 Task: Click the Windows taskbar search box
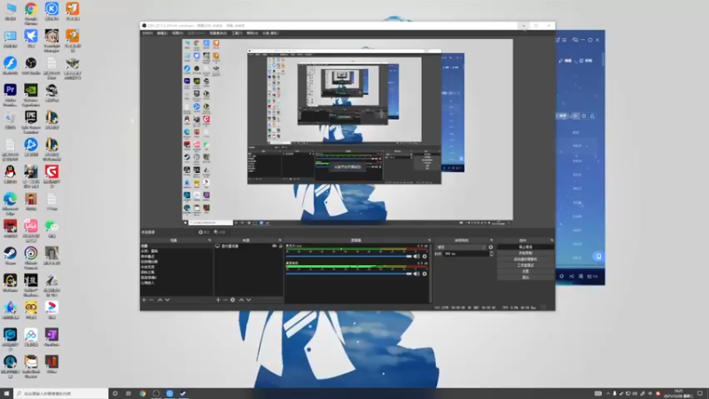tap(61, 394)
